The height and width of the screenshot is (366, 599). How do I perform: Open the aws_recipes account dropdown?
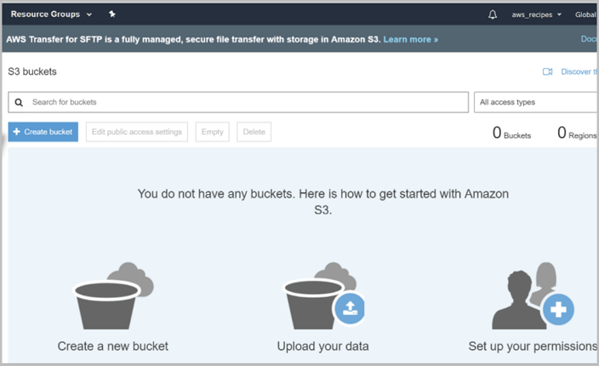pyautogui.click(x=536, y=14)
